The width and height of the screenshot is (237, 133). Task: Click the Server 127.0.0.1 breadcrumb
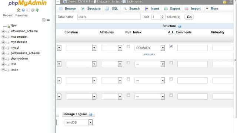coord(79,1)
